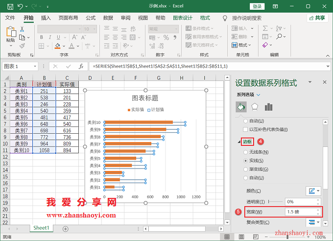Switch to the chart Format tab
This screenshot has width=333, height=241.
pos(205,18)
